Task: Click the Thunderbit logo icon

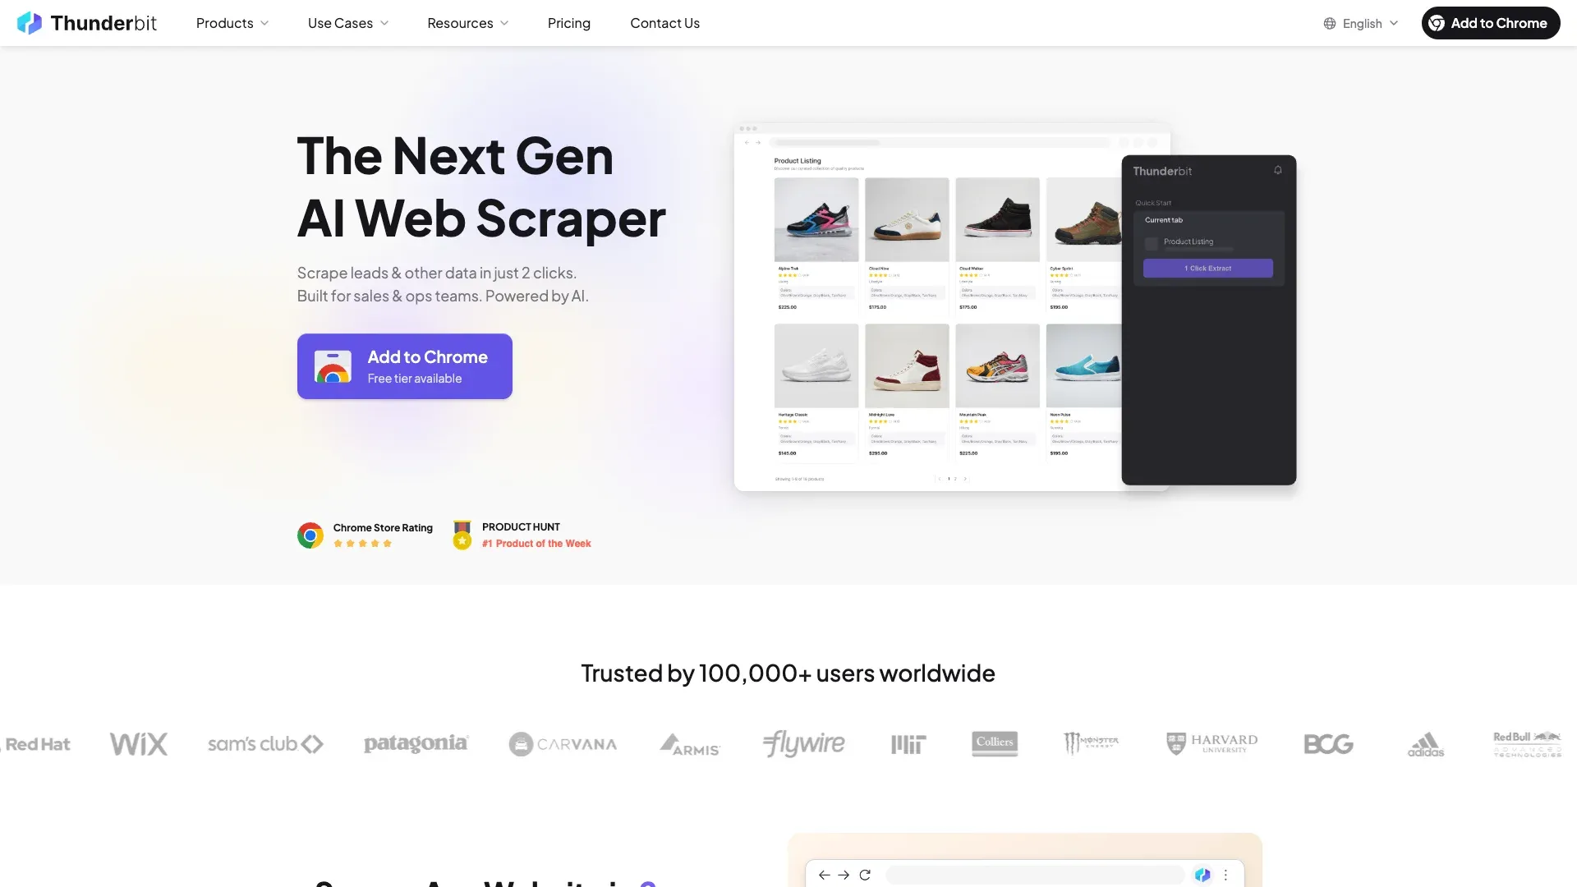Action: point(30,23)
